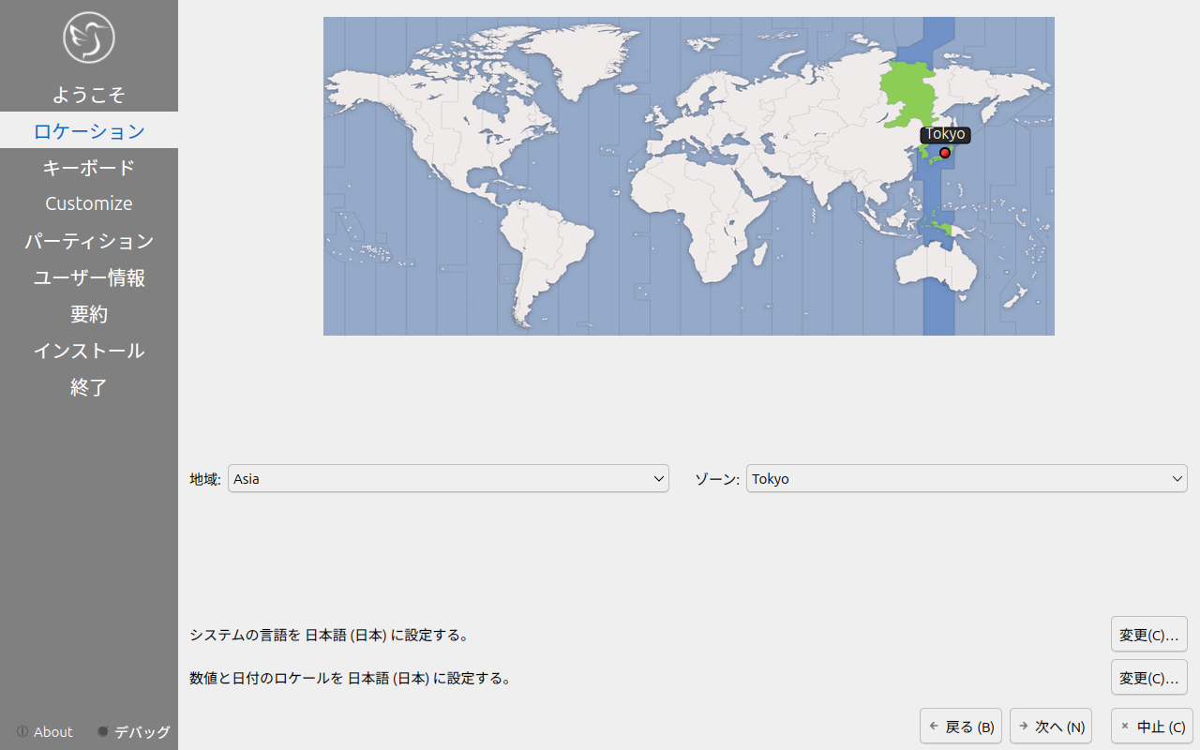1200x750 pixels.
Task: Click 変更 button for system language
Action: [x=1149, y=635]
